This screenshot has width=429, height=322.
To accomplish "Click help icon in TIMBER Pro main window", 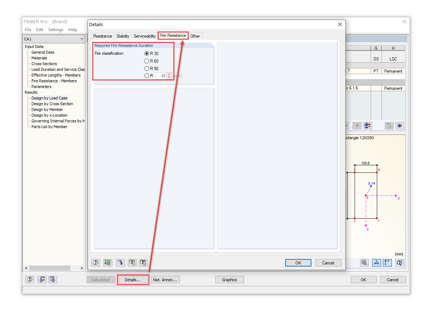I will [30, 279].
